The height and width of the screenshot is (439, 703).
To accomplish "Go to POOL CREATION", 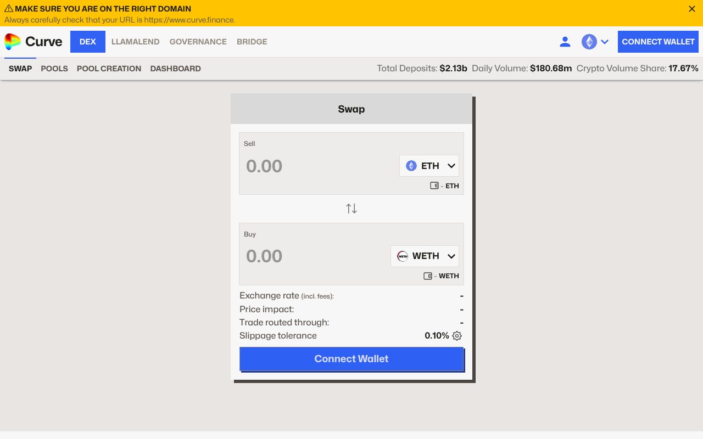I will click(109, 69).
